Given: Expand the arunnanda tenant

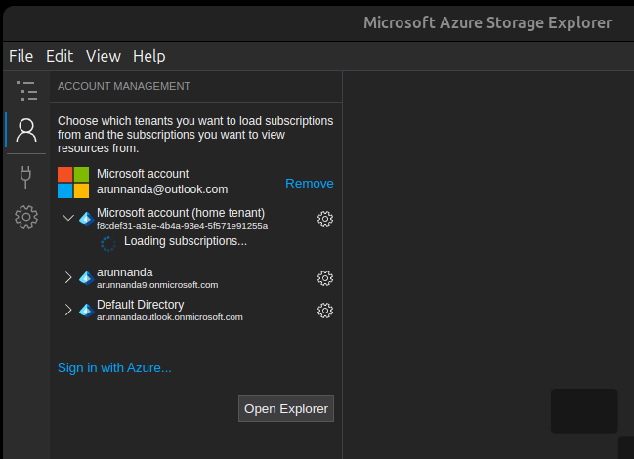Looking at the screenshot, I should coord(68,277).
